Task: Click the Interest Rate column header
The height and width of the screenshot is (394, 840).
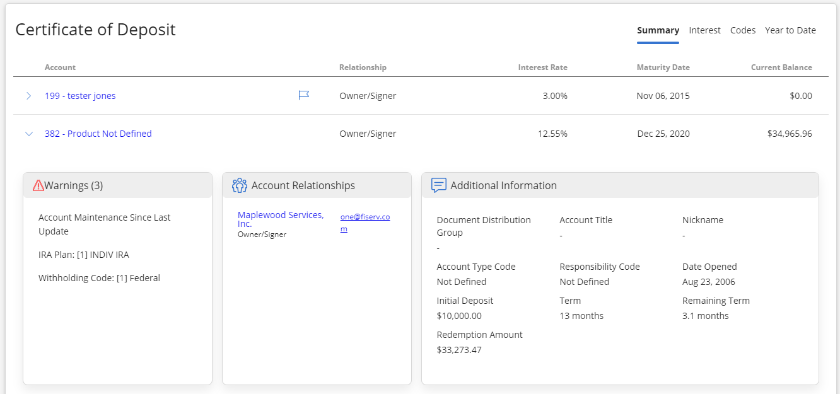Action: click(x=542, y=67)
